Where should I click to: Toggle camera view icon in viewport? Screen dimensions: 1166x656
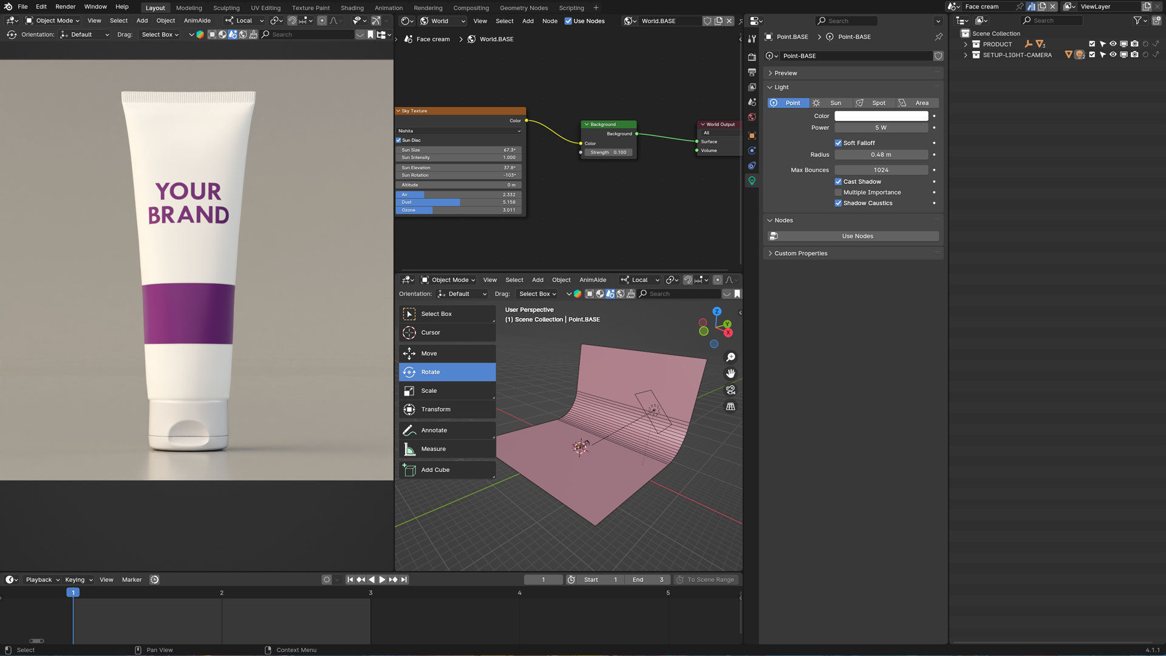(x=731, y=390)
